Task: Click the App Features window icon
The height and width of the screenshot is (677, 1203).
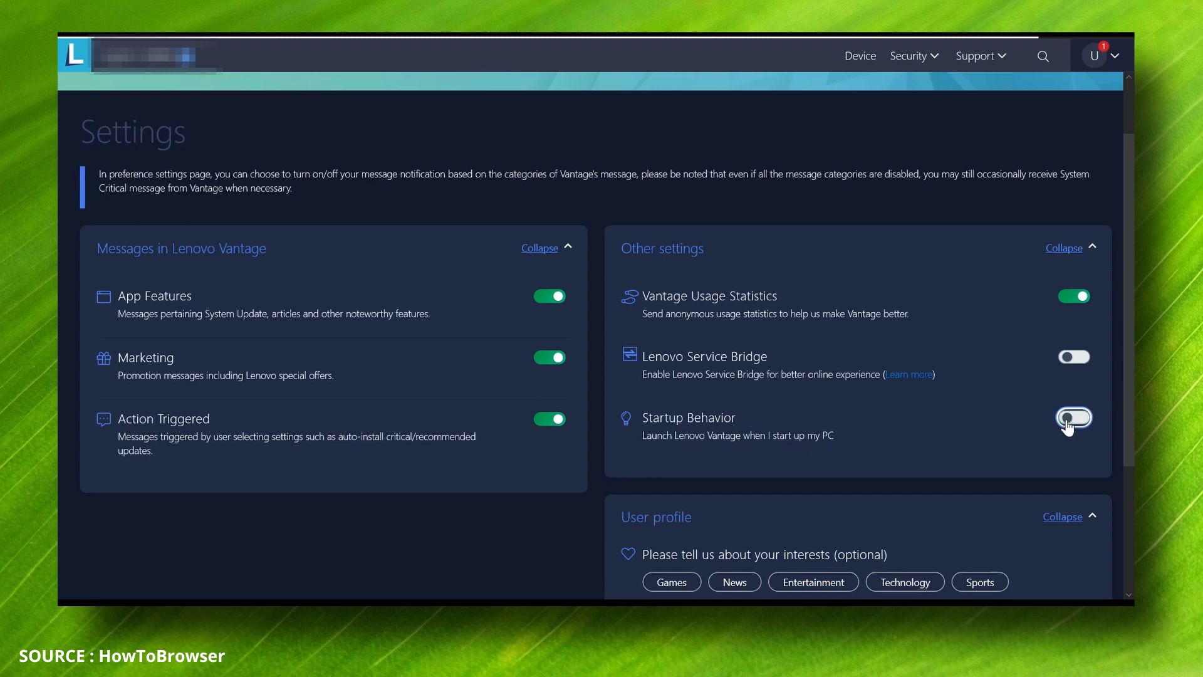Action: click(103, 297)
